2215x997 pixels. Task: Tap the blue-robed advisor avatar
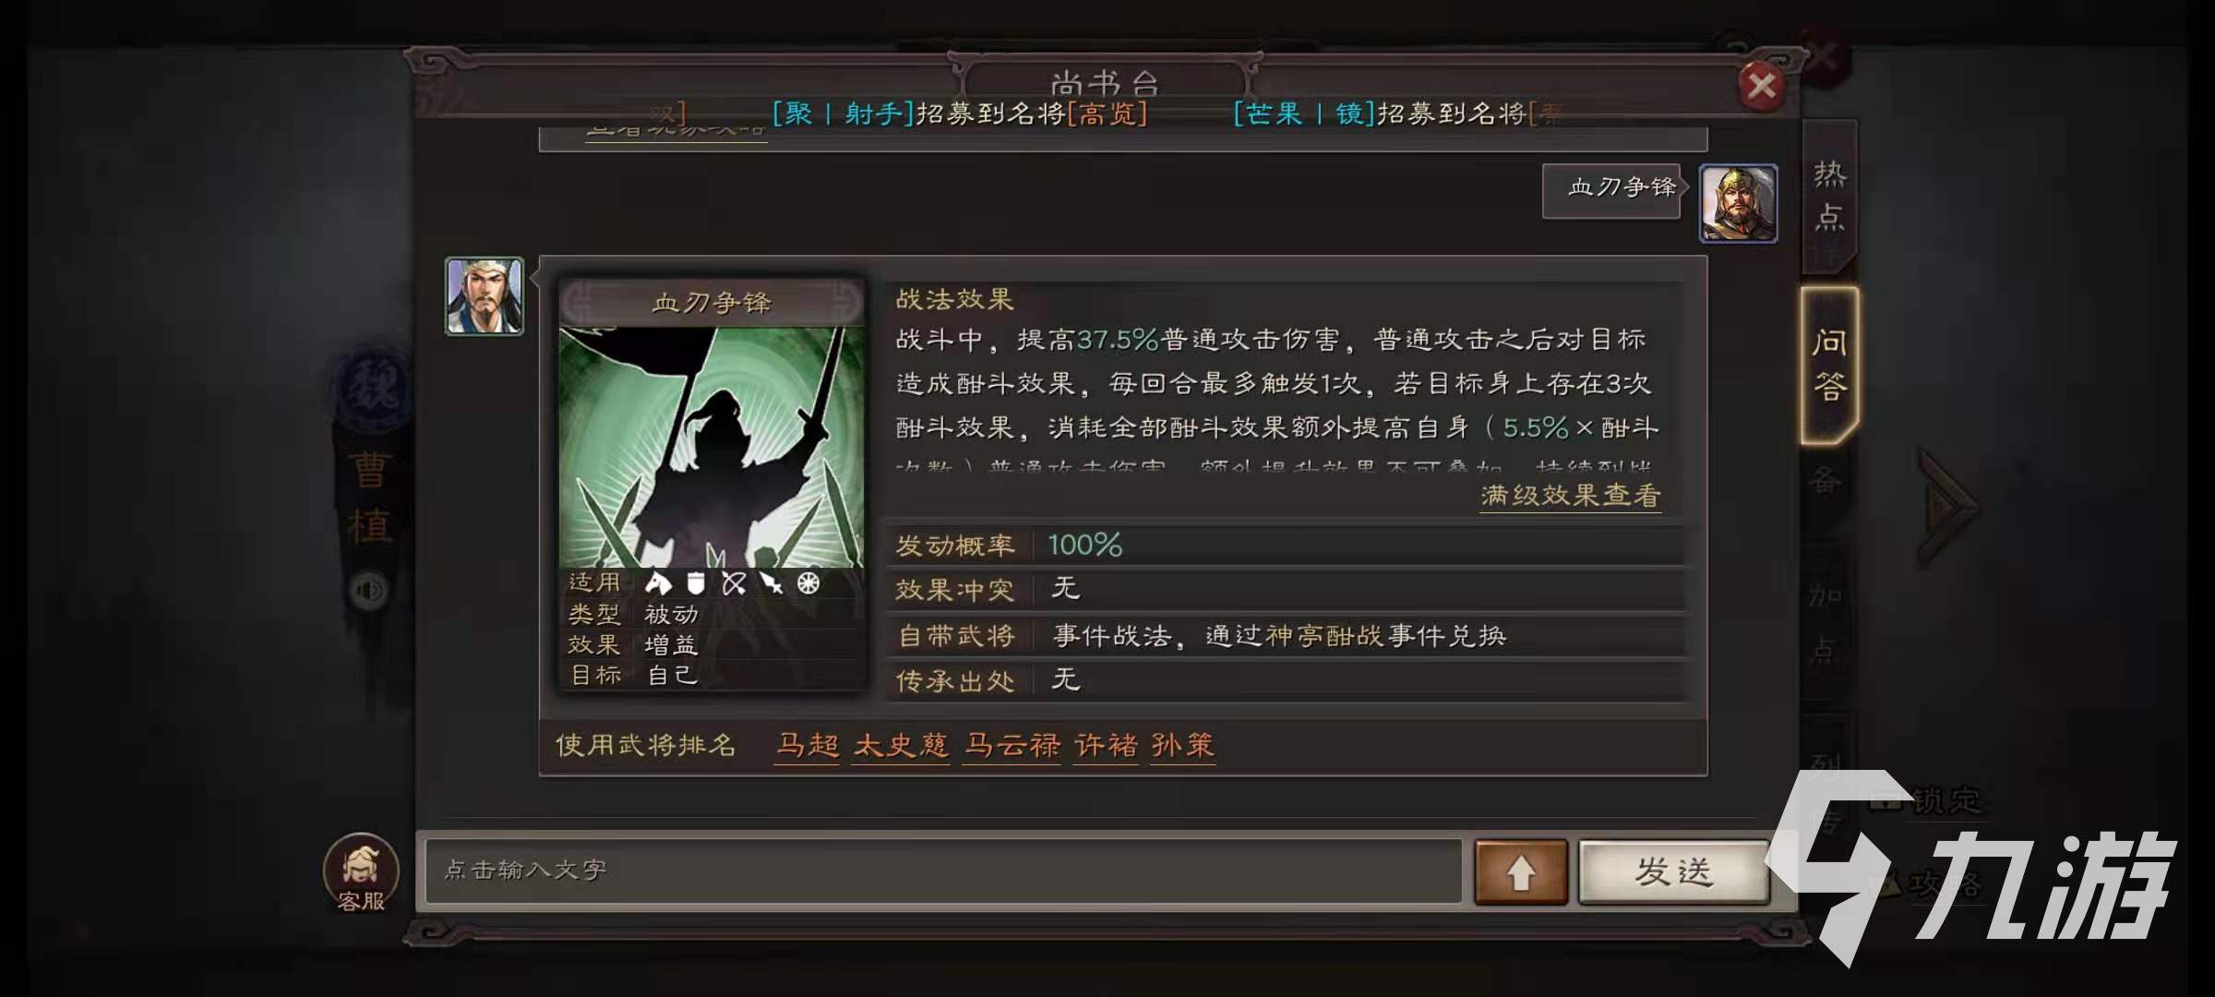click(x=485, y=295)
